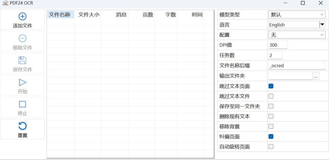329x160 pixels.
Task: Open the 配置 dropdown showing 无
Action: click(297, 35)
